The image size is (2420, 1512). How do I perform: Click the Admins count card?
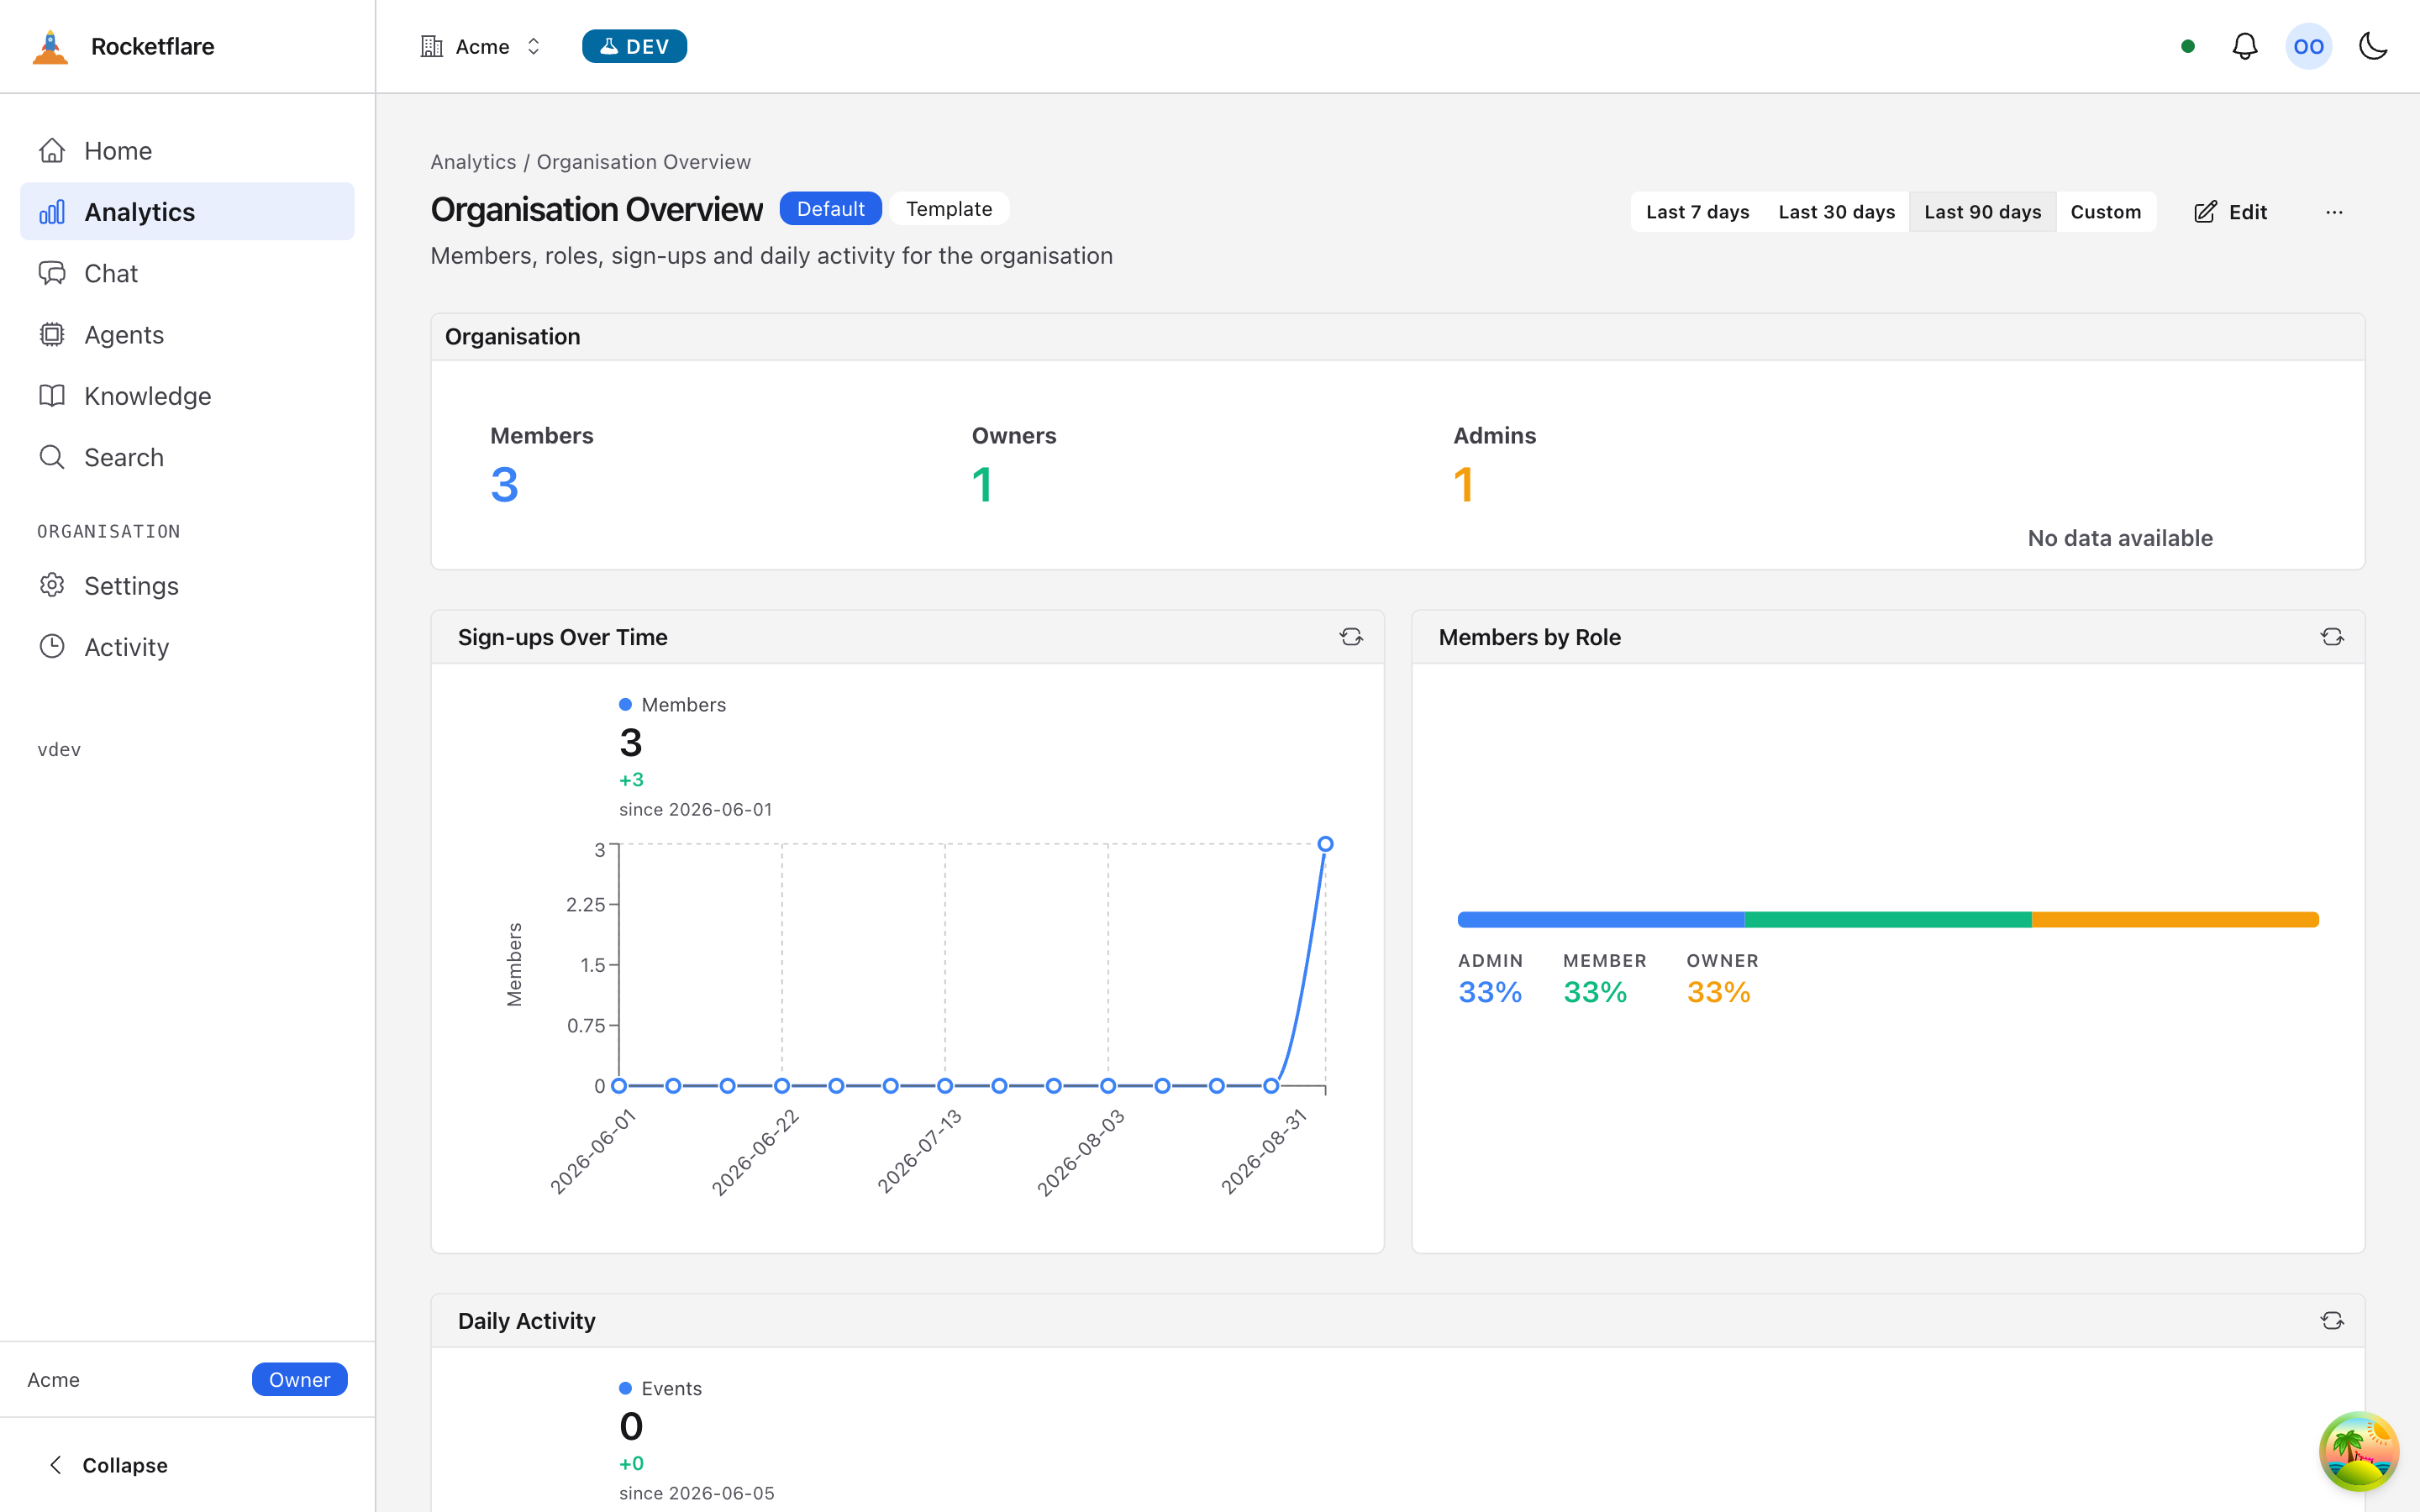click(x=1494, y=466)
